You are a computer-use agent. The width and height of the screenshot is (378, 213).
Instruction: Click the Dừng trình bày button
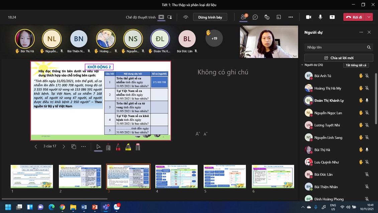coord(210,17)
